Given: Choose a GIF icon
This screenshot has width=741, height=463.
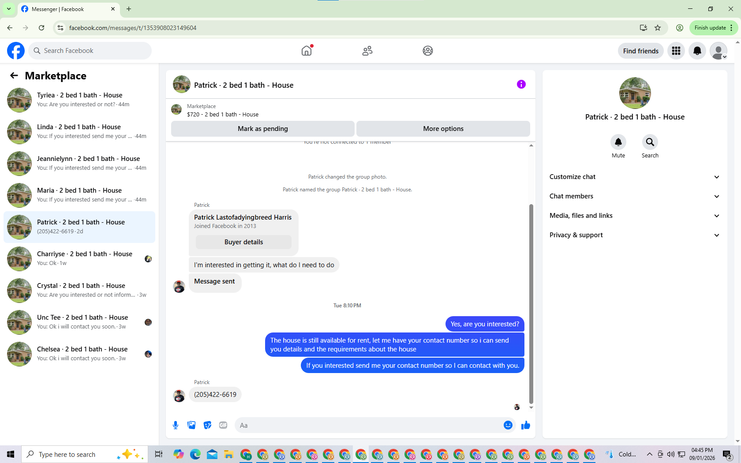Looking at the screenshot, I should tap(223, 425).
